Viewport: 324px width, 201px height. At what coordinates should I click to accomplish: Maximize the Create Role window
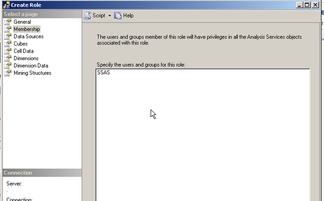(x=307, y=5)
